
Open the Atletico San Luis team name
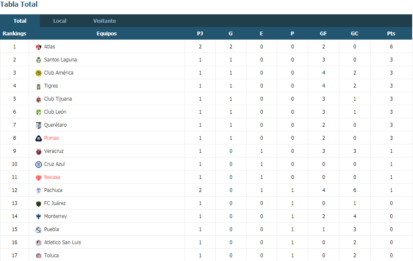62,242
